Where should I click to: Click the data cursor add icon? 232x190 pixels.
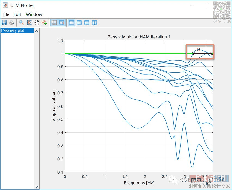coord(44,23)
